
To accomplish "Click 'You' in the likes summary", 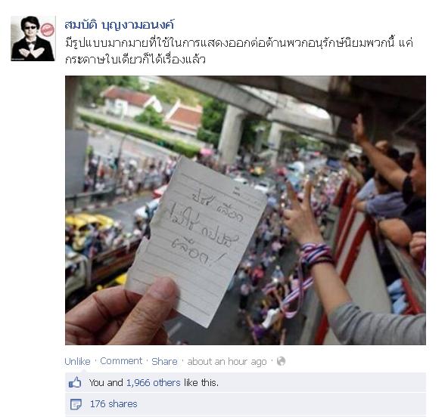I will pyautogui.click(x=96, y=383).
